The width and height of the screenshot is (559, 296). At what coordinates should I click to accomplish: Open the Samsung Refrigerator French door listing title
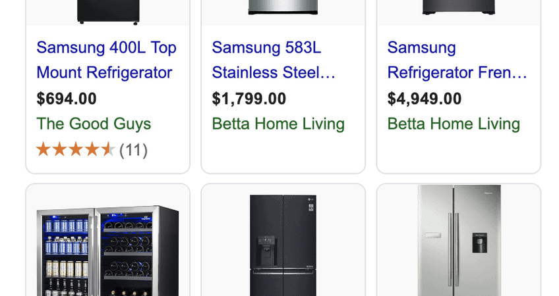click(457, 60)
